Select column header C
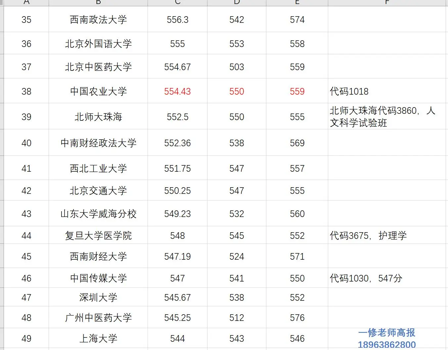This screenshot has width=448, height=350. click(177, 3)
